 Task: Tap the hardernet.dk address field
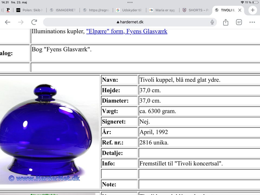(x=130, y=22)
